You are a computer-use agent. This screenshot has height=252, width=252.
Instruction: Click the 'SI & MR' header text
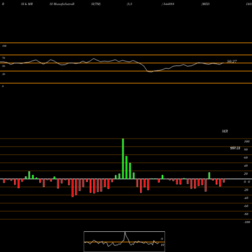tap(27, 4)
